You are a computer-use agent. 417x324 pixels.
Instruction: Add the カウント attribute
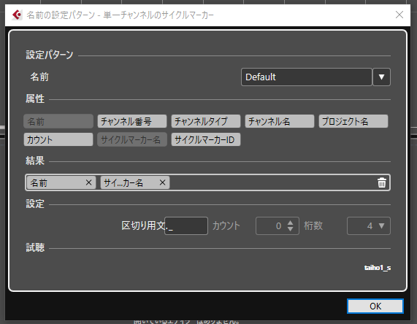coord(58,139)
